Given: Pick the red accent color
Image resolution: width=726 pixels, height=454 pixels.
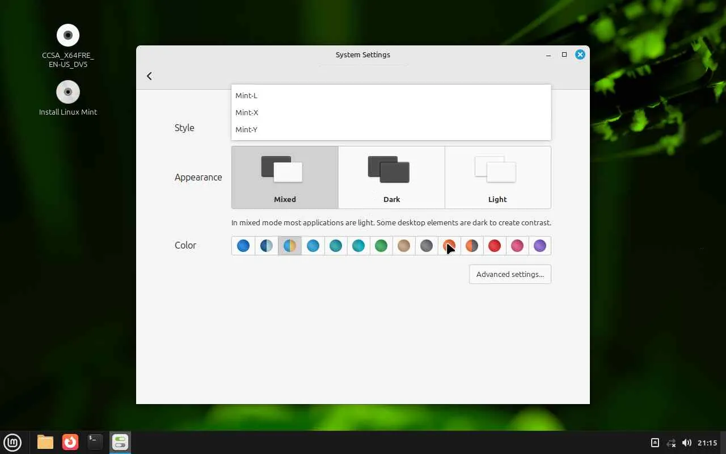Looking at the screenshot, I should point(495,246).
